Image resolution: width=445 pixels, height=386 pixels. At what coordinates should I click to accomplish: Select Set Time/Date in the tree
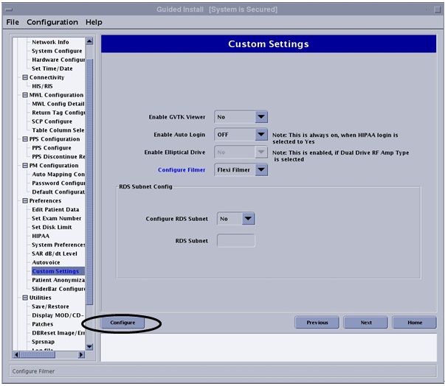point(52,69)
